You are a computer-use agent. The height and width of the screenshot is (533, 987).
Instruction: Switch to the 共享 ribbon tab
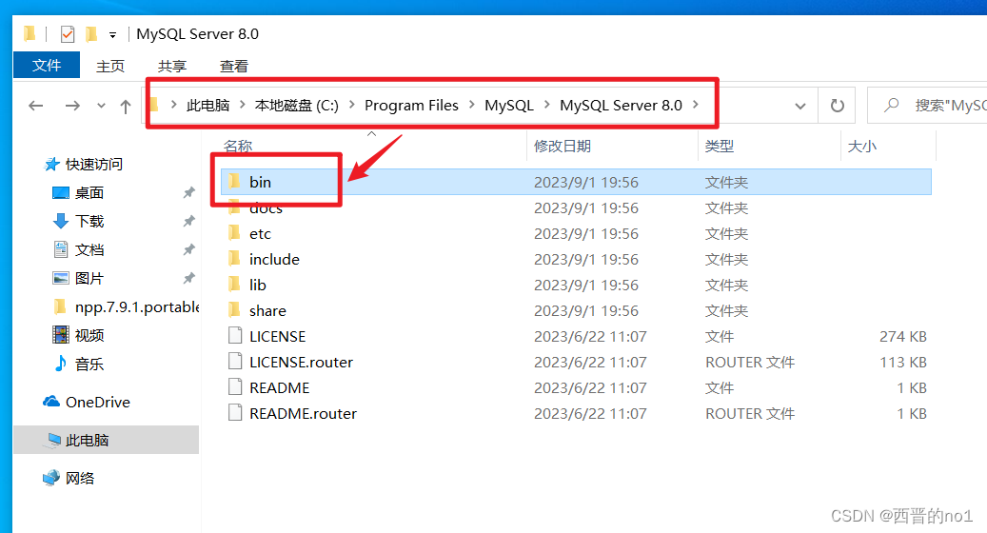[172, 66]
